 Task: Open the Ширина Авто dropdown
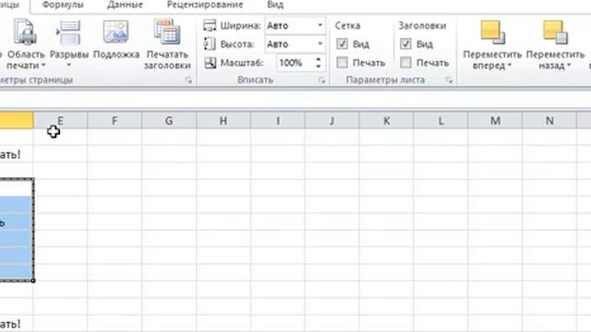point(320,26)
